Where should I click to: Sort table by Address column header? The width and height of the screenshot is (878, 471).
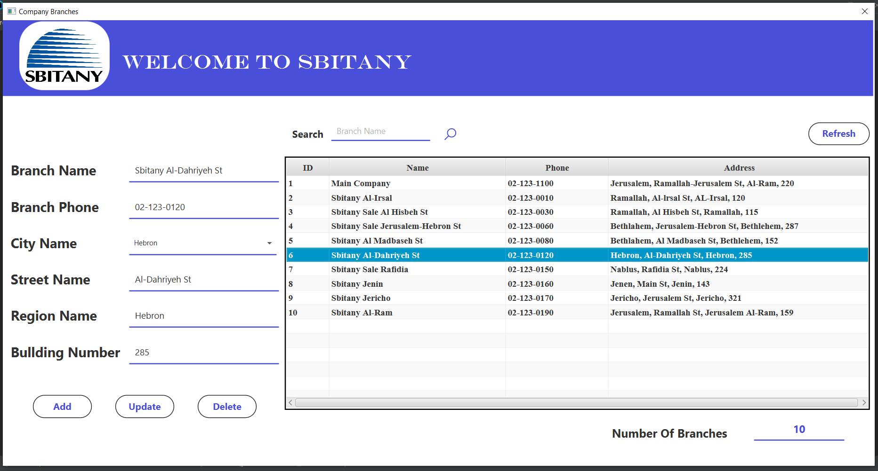(739, 168)
